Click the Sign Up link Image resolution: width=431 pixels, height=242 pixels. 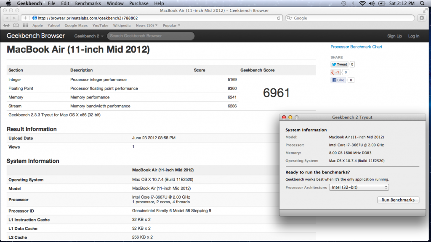click(x=394, y=36)
